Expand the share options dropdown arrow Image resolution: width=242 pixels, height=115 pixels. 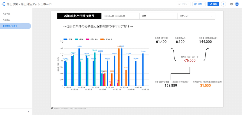[x=204, y=4]
